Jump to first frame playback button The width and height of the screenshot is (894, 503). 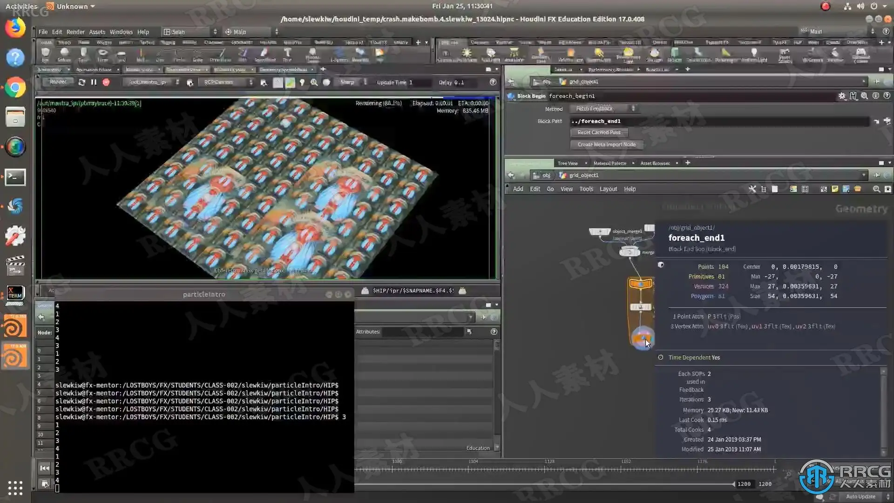45,468
